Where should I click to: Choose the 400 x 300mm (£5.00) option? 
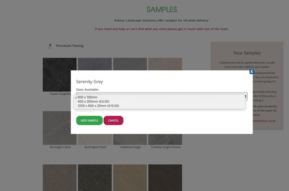pos(159,101)
